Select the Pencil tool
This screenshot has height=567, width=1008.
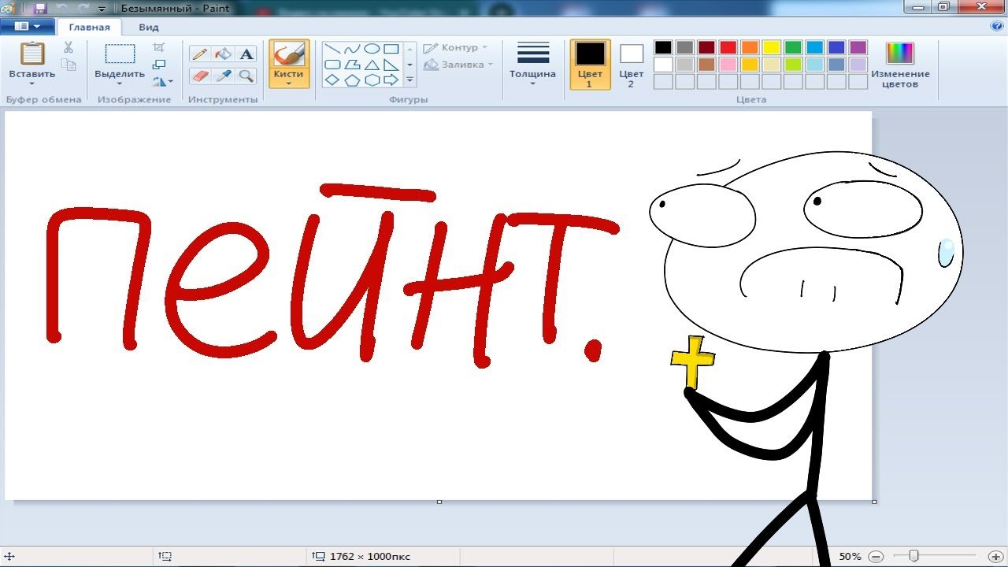tap(200, 54)
